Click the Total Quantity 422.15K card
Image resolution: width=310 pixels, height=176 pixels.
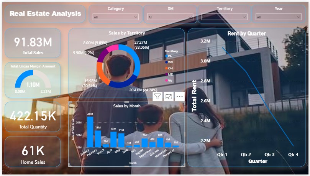click(33, 117)
